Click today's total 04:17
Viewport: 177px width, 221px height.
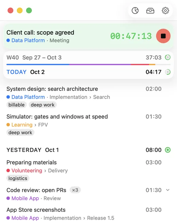click(154, 72)
